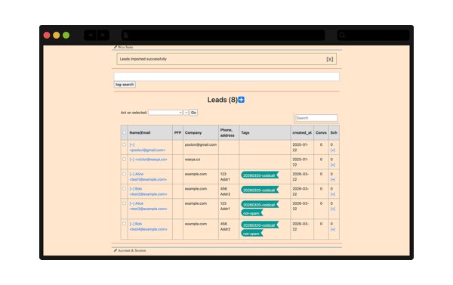453x285 pixels.
Task: Click the [+] schedule link in the test2@example.com row
Action: (333, 194)
